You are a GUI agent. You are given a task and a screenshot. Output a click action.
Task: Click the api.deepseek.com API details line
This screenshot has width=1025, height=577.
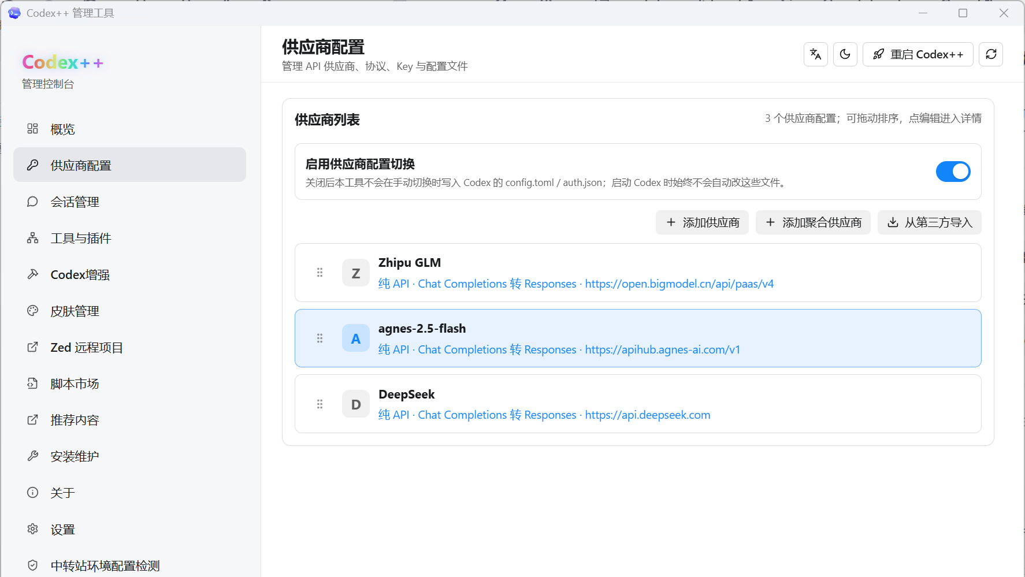pos(544,415)
